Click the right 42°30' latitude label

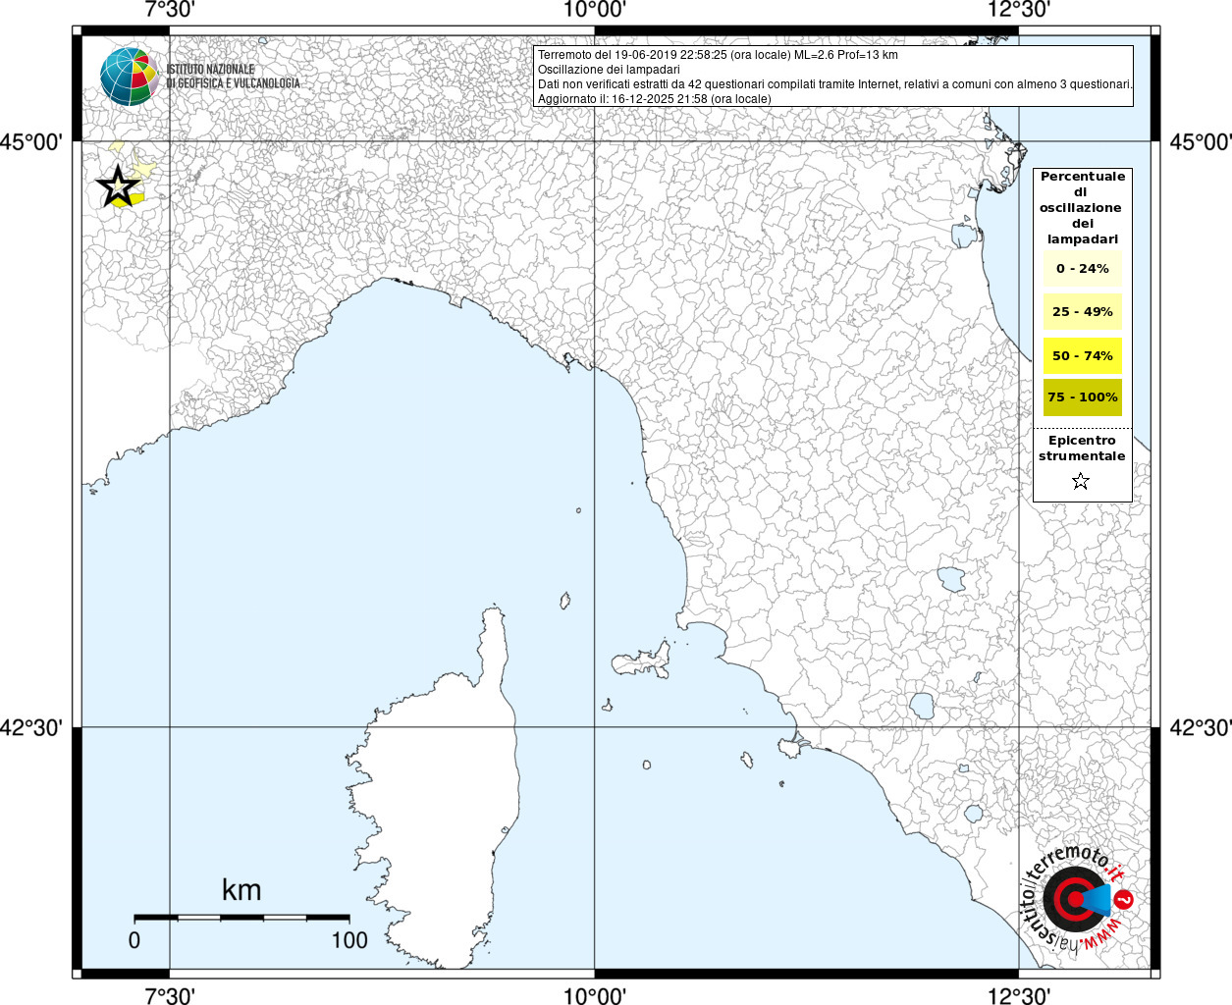pyautogui.click(x=1201, y=728)
